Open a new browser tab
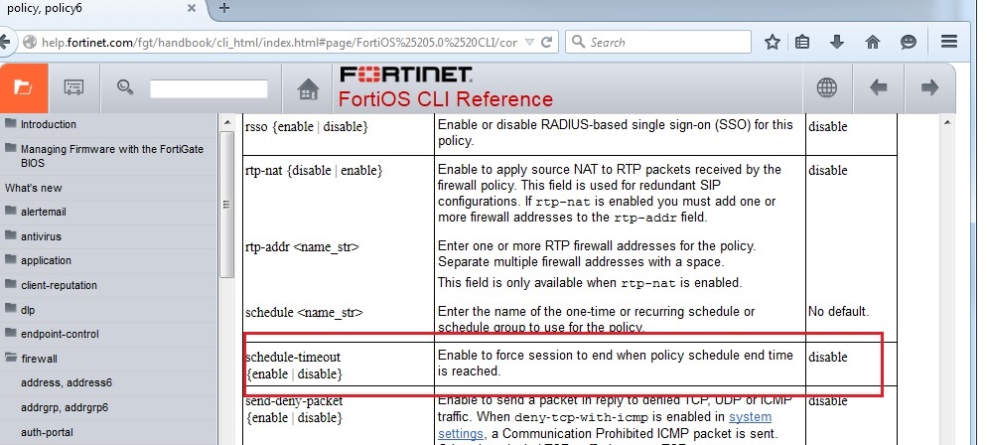This screenshot has height=445, width=987. tap(224, 8)
